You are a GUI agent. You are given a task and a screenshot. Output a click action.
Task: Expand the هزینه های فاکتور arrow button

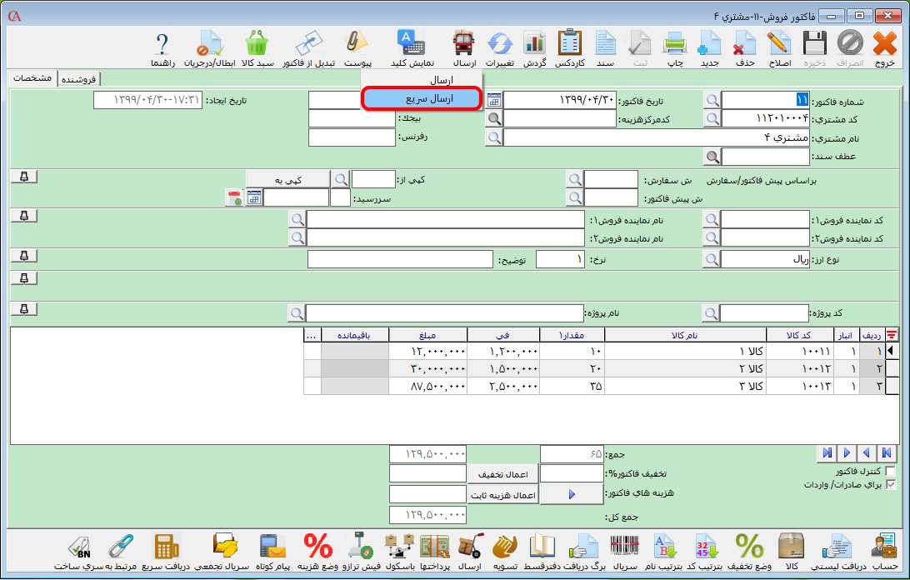pos(572,494)
